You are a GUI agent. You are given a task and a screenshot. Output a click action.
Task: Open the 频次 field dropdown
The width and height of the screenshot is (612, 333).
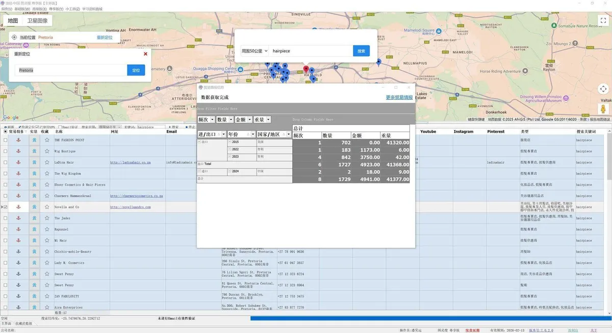point(213,119)
